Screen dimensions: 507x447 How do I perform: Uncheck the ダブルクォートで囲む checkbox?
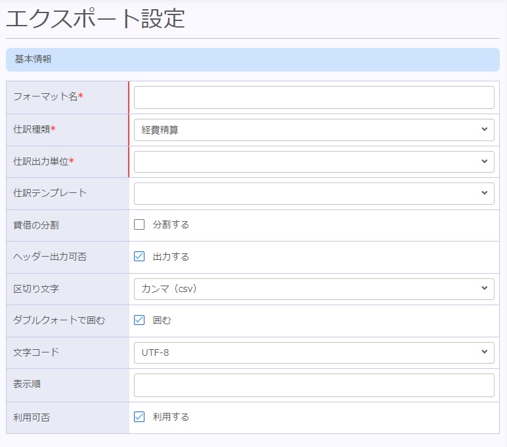pos(139,320)
